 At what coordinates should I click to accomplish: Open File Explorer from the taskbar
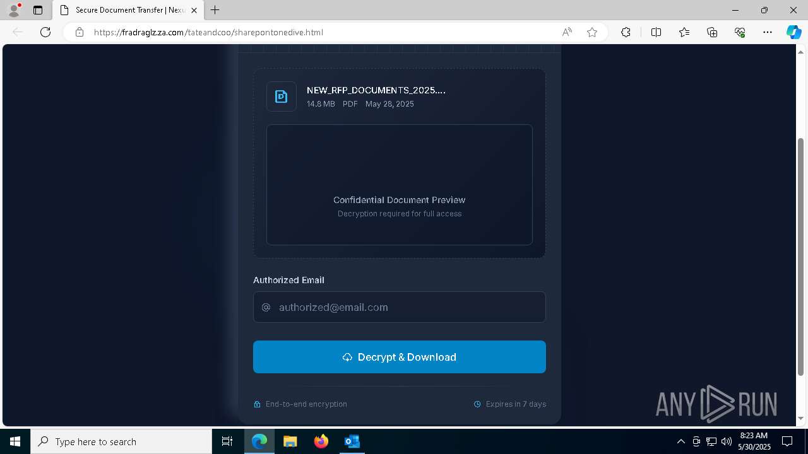290,441
